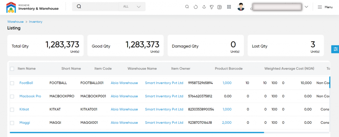Click the user profile avatar

click(x=241, y=7)
